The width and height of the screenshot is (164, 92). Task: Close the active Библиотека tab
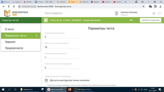[x=76, y=2]
